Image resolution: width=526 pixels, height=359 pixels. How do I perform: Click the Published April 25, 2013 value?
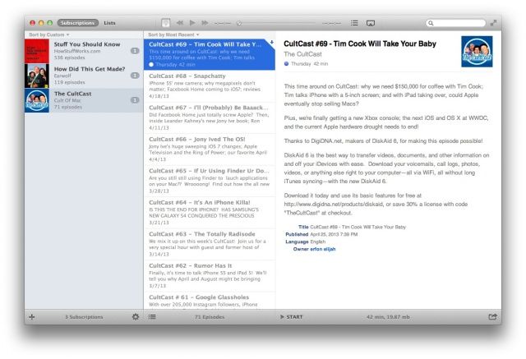point(334,234)
